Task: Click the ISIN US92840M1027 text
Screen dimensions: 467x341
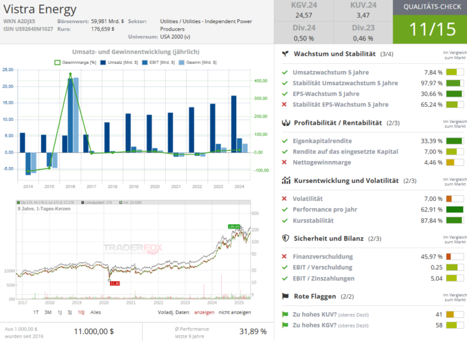Action: 28,29
